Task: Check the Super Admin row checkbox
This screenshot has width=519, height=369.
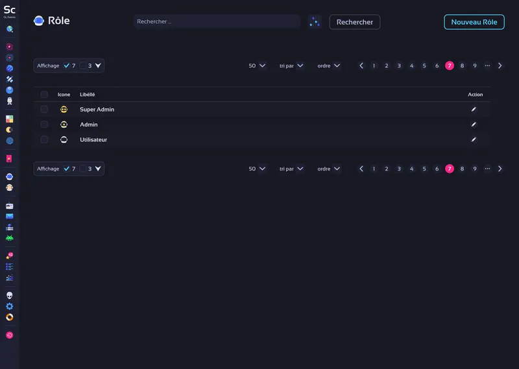Action: (44, 110)
